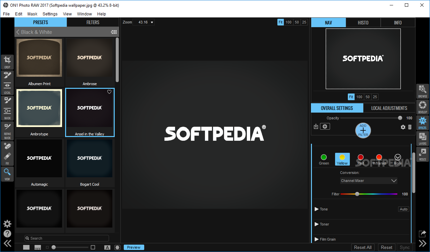The width and height of the screenshot is (430, 252).
Task: Change preset grid view layout icon
Action: (114, 32)
